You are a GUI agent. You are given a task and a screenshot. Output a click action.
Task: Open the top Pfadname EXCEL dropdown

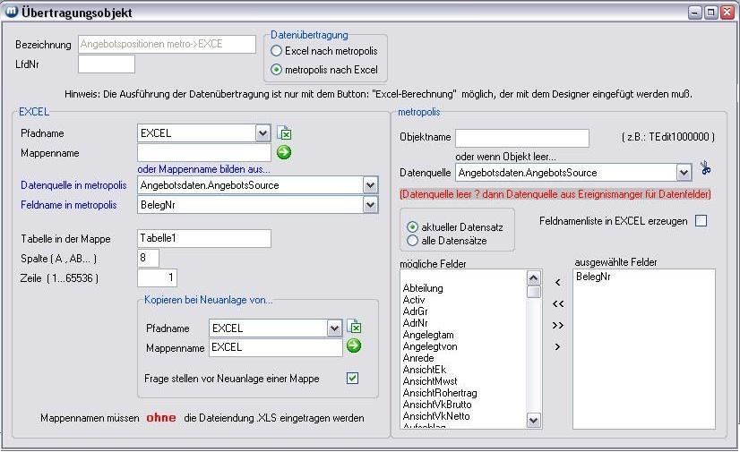click(262, 133)
